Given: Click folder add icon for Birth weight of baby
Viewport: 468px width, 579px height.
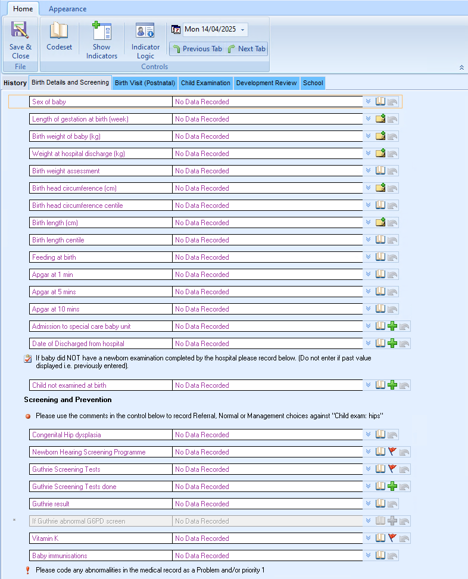Looking at the screenshot, I should pos(380,136).
